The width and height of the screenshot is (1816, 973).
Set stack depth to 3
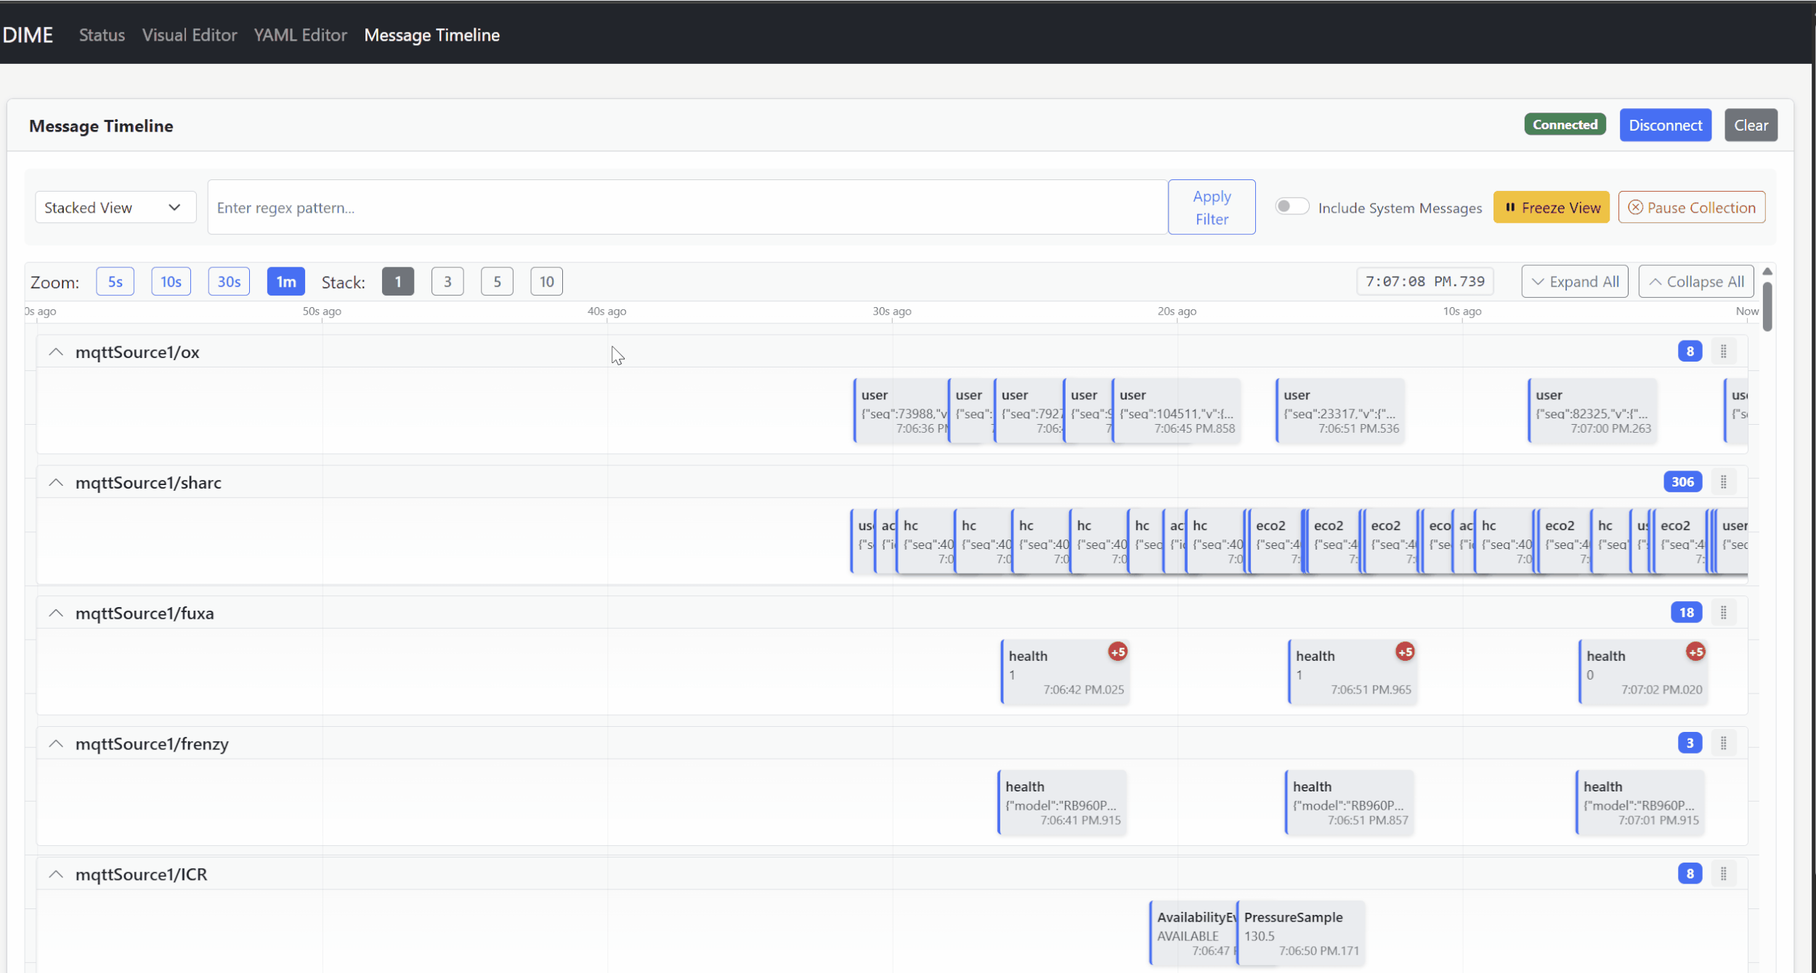click(447, 282)
